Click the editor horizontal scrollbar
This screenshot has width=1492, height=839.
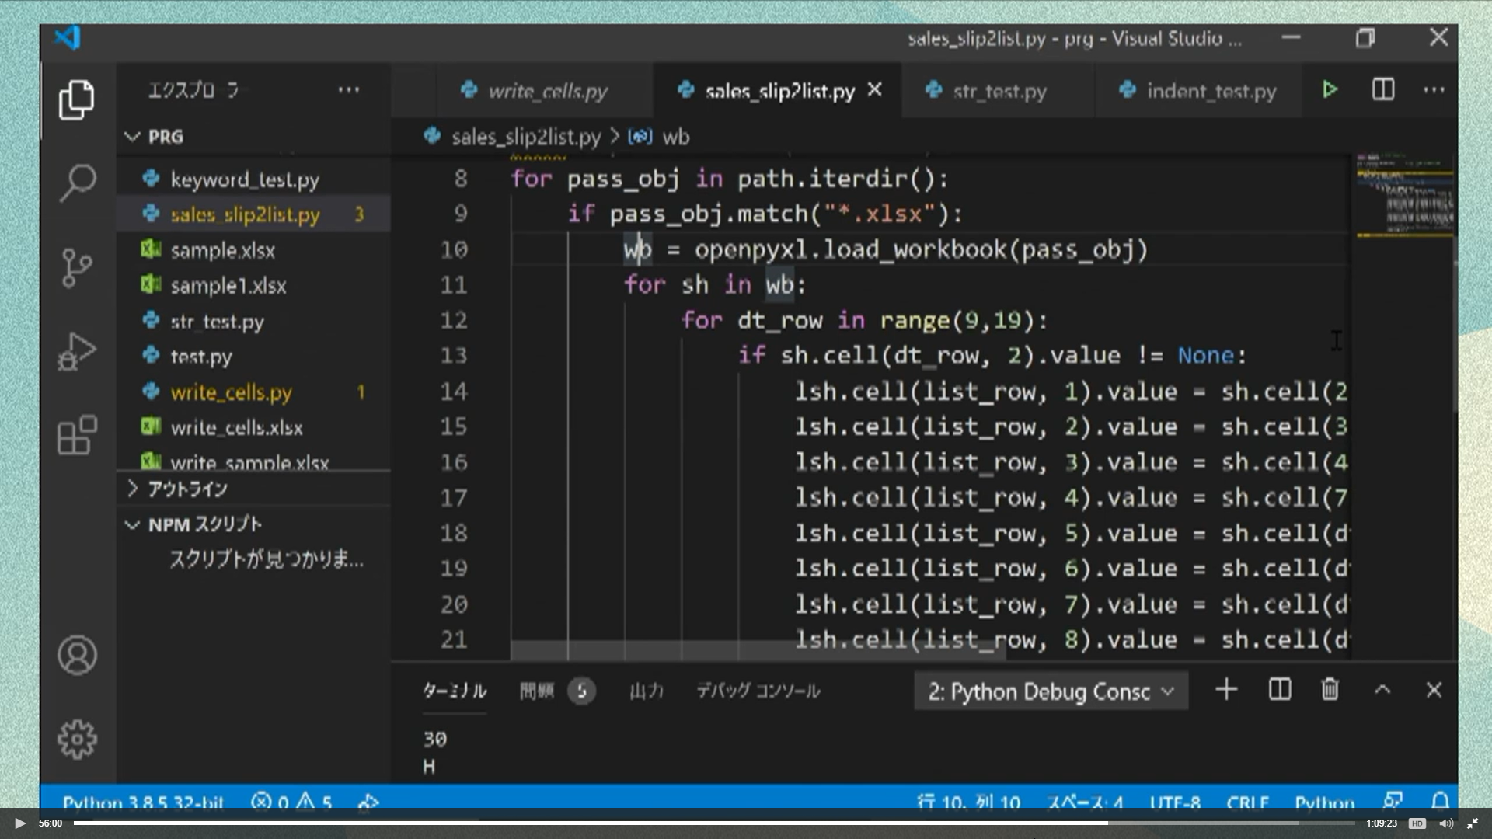(x=758, y=649)
